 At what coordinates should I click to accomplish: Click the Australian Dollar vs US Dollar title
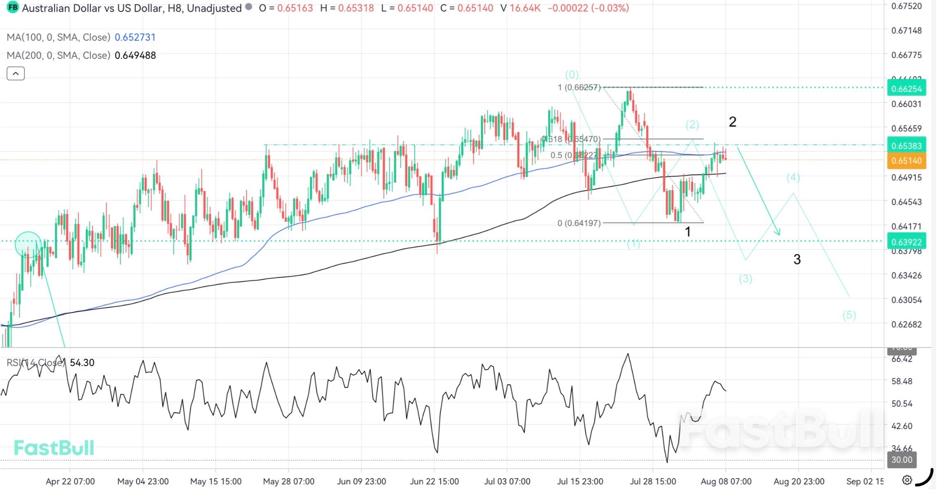click(x=131, y=8)
